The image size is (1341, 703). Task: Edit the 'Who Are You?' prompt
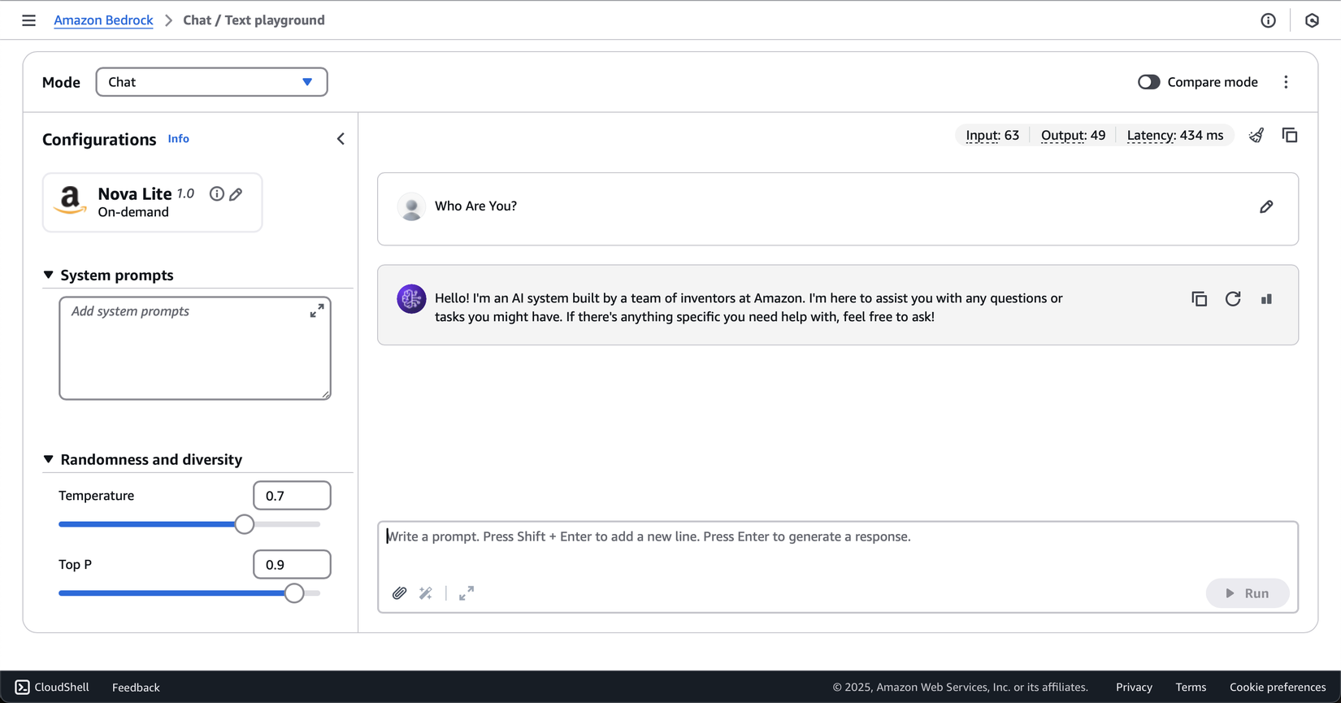[x=1266, y=206]
